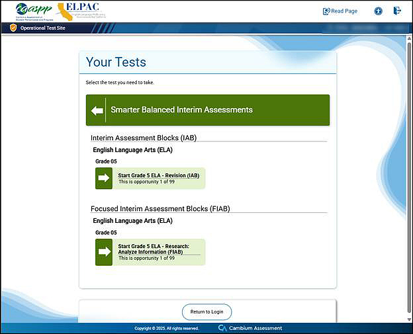413x334 pixels.
Task: Click the Read Page text link
Action: click(344, 11)
